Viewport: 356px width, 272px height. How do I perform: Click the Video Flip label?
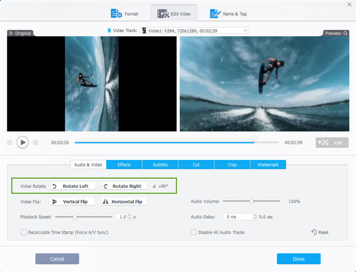(x=31, y=202)
